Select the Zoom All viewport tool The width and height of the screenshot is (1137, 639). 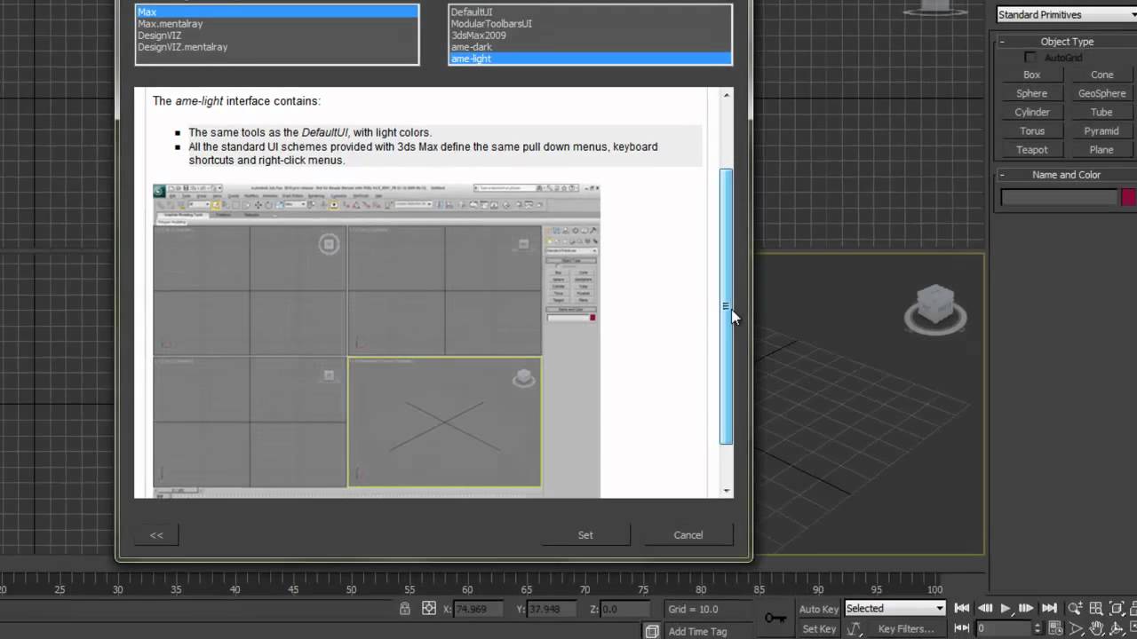coord(1096,608)
